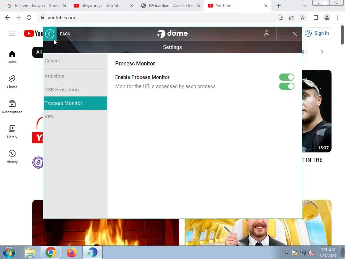The width and height of the screenshot is (345, 259).
Task: Click YouTube chips next arrow
Action: [x=322, y=52]
